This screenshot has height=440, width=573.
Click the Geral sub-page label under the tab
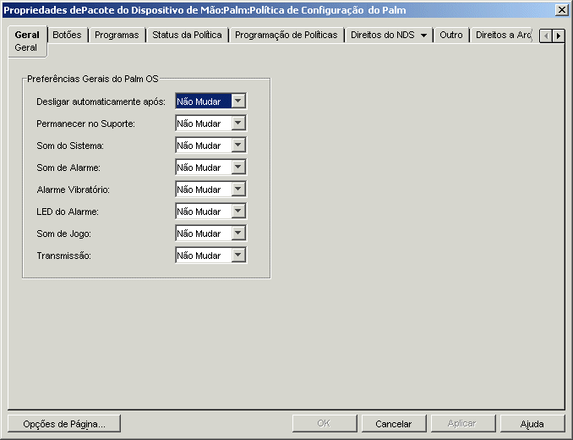pyautogui.click(x=25, y=47)
